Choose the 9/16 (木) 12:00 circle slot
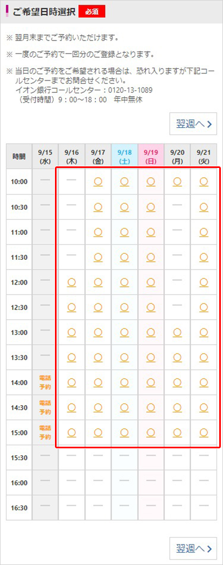Image resolution: width=223 pixels, height=565 pixels. [72, 282]
